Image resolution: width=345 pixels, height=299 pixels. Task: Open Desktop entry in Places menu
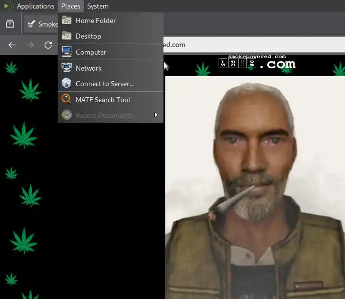click(x=110, y=36)
